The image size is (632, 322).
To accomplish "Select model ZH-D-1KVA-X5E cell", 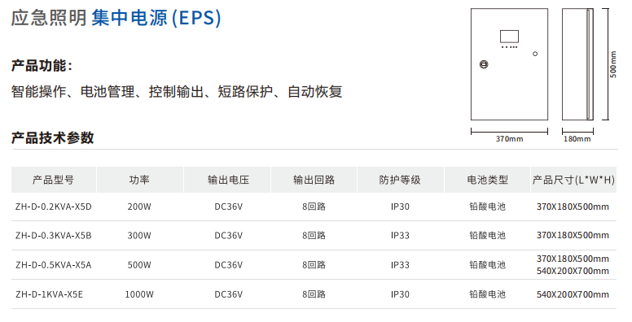I will click(x=49, y=294).
